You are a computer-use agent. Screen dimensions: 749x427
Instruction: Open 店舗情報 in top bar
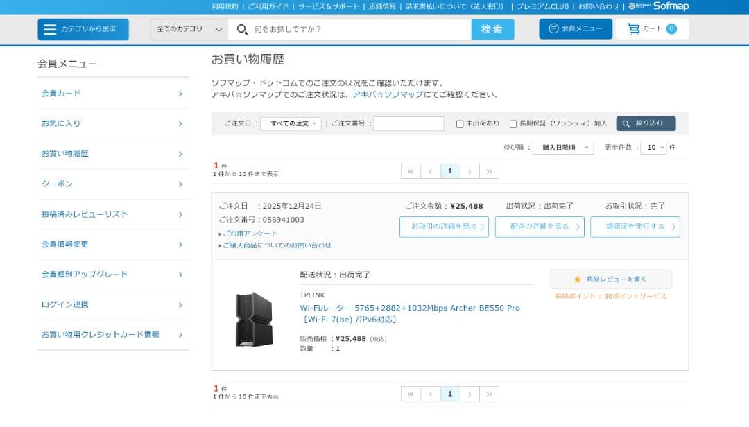(382, 7)
